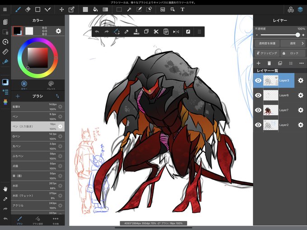
Task: Select the shape rectangle tool
Action: pyautogui.click(x=37, y=9)
